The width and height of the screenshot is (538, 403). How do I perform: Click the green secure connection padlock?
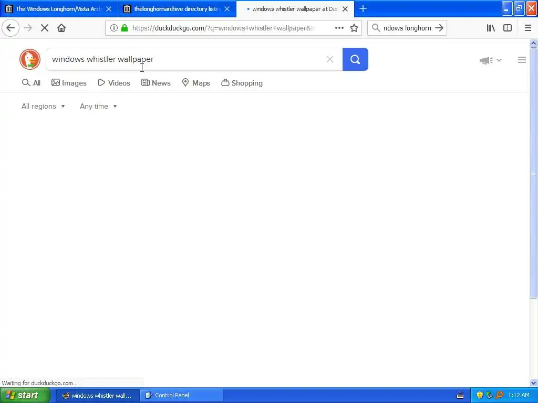125,28
